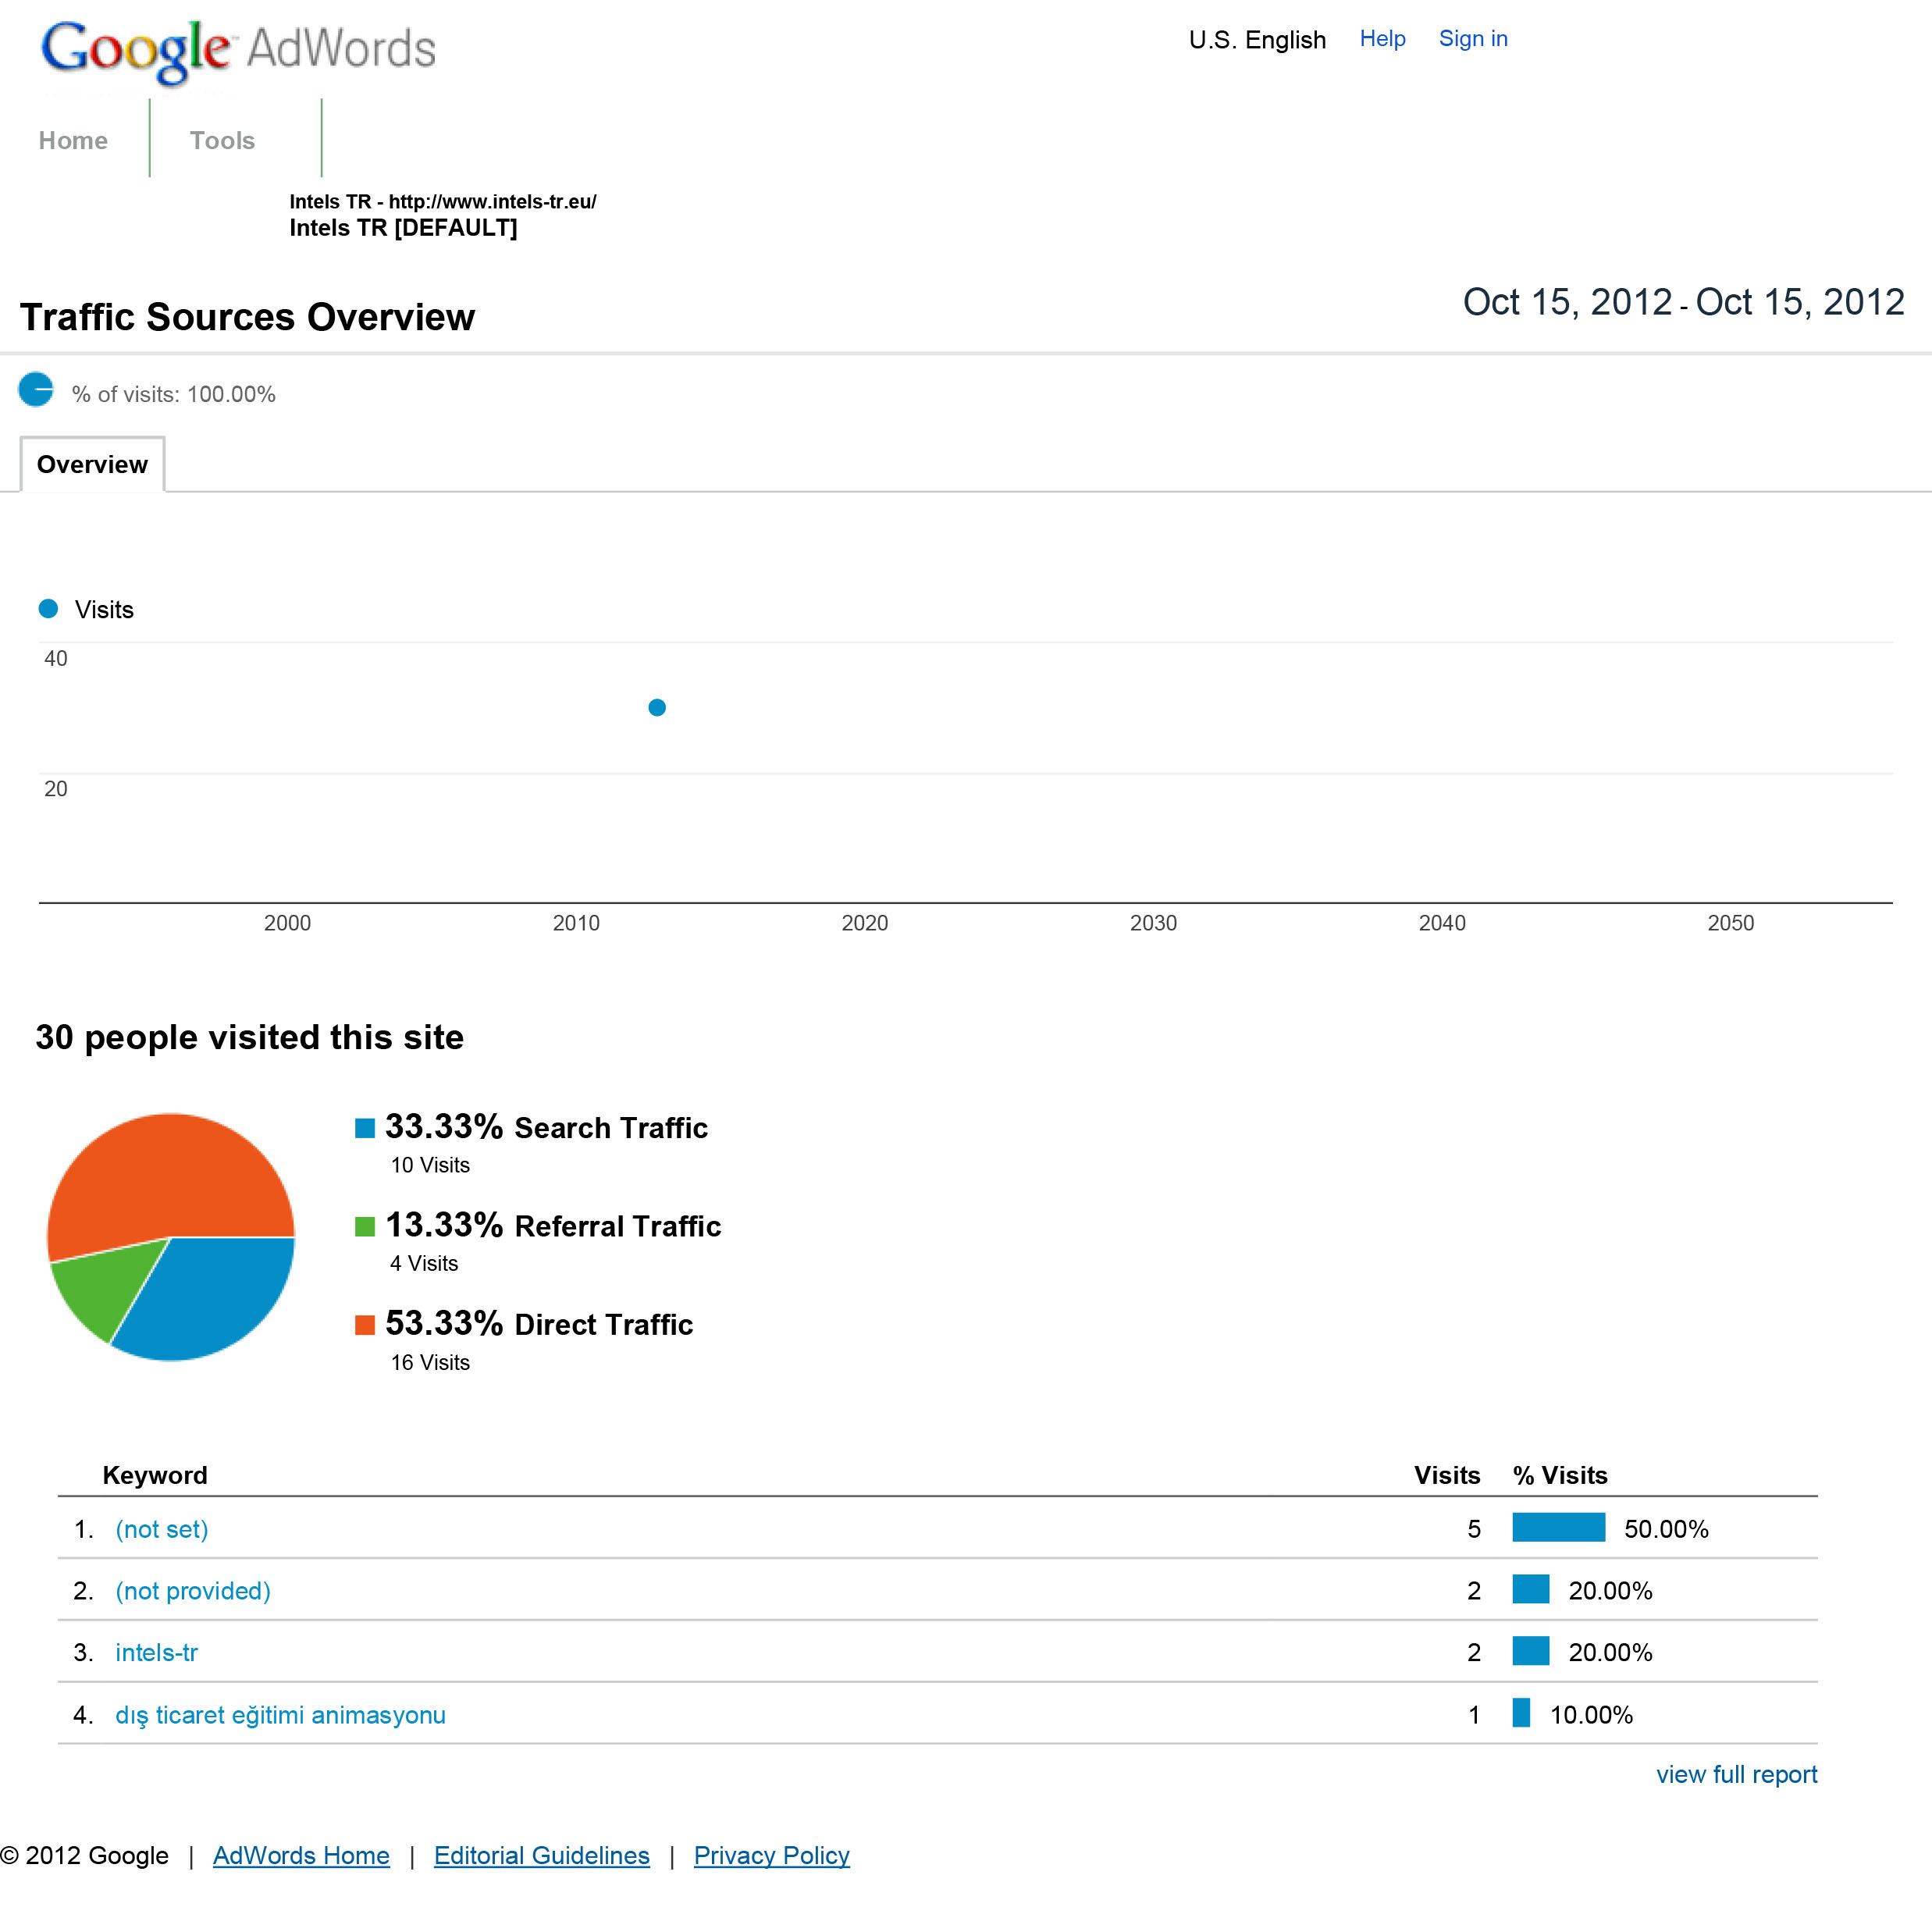This screenshot has width=1932, height=1932.
Task: Click the Google AdWords logo
Action: pos(238,50)
